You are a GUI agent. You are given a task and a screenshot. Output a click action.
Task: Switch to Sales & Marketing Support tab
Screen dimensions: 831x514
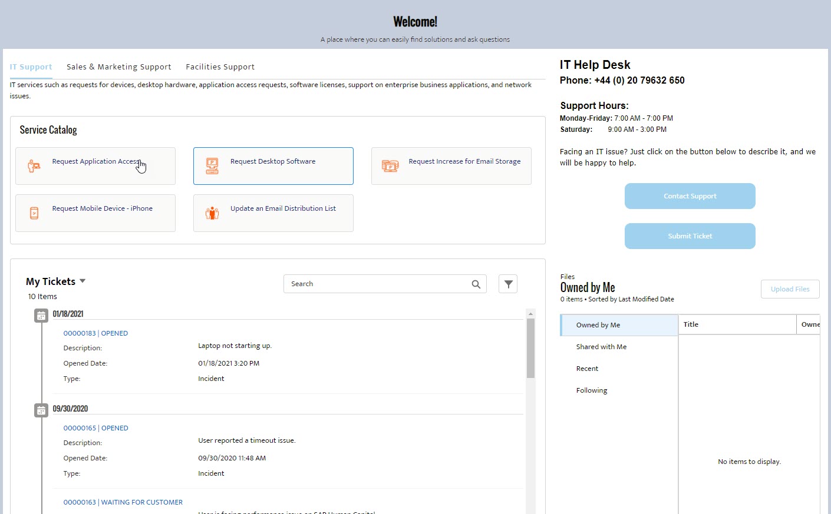(118, 67)
